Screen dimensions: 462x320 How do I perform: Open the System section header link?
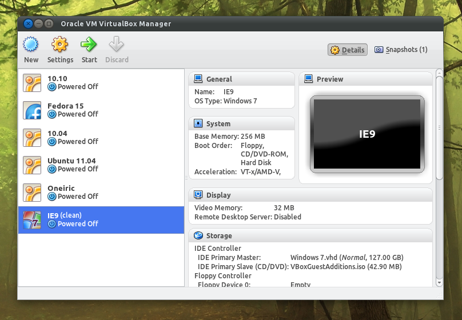[218, 123]
